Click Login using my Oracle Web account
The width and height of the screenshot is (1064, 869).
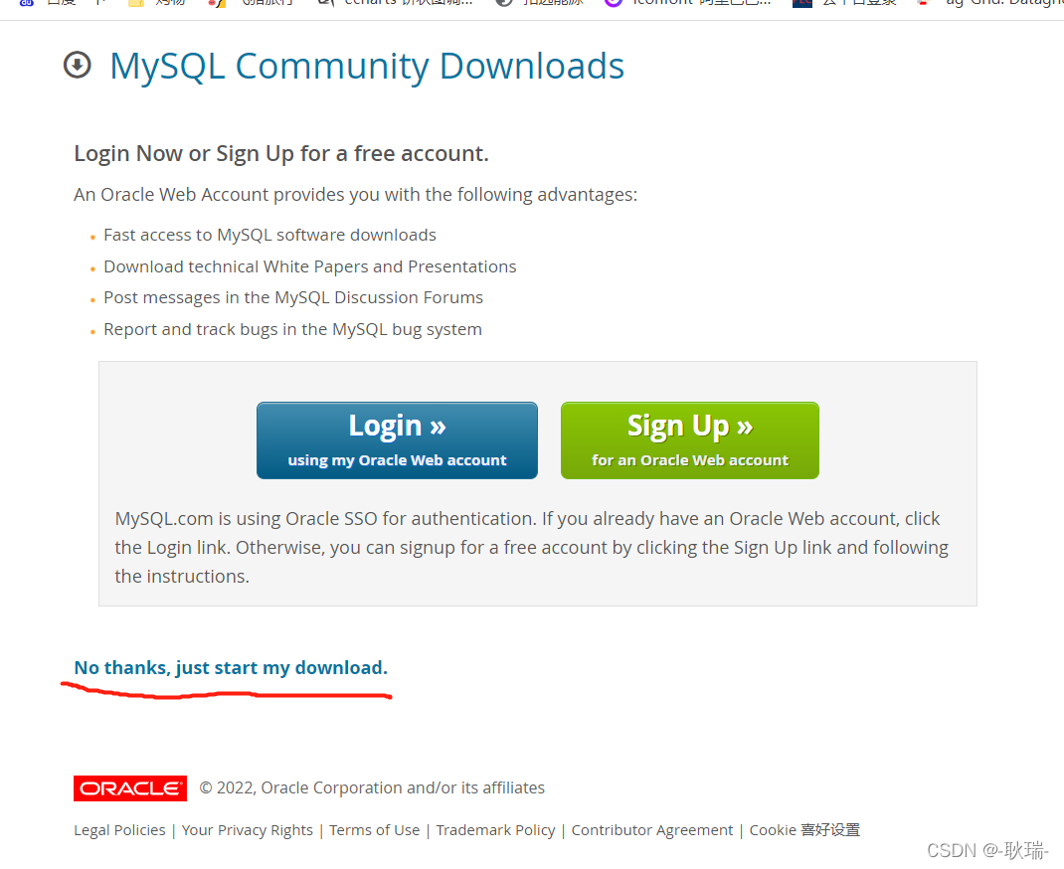[397, 440]
